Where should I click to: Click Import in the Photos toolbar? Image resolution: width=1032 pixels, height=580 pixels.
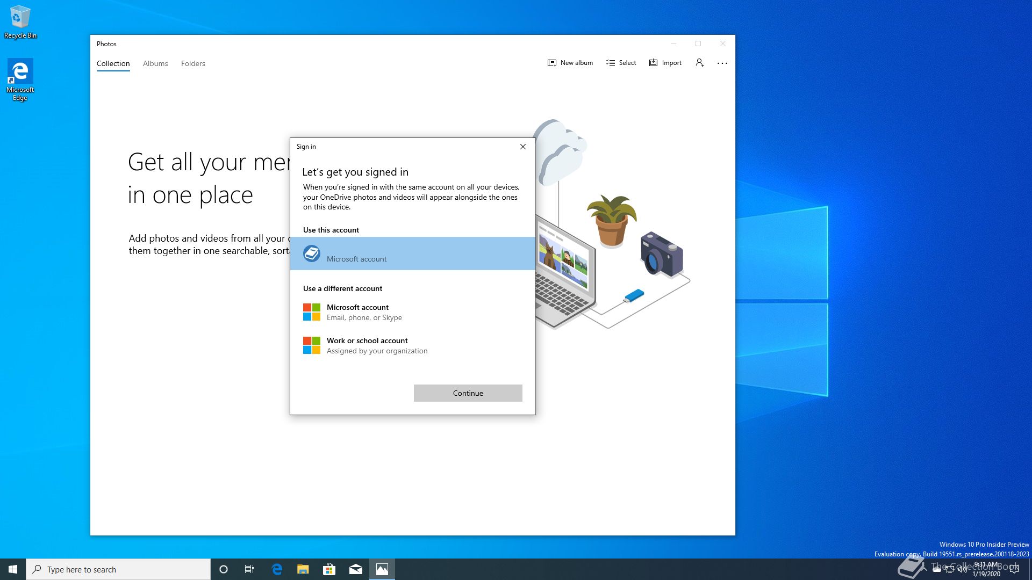pyautogui.click(x=665, y=63)
